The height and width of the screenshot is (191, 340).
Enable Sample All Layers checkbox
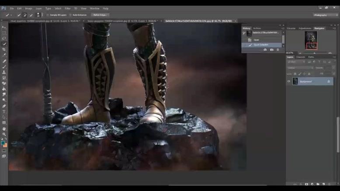point(48,15)
